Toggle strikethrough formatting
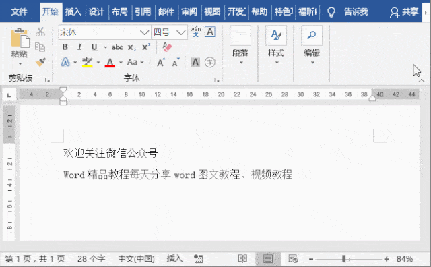 [x=117, y=47]
